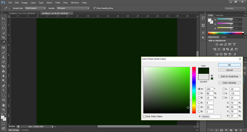
Task: Open the Essentials workspace dropdown
Action: click(x=235, y=8)
